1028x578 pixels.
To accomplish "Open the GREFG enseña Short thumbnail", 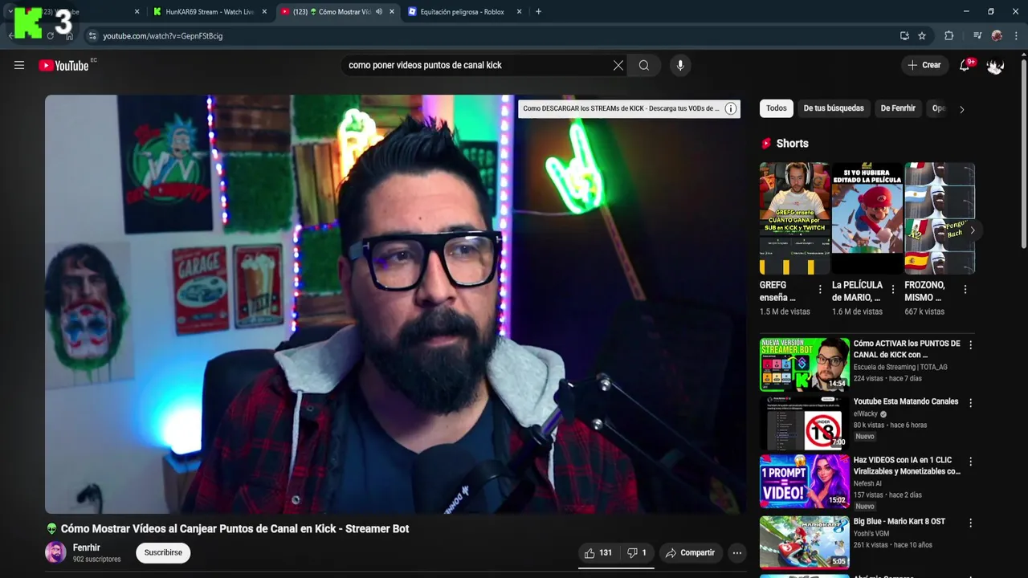I will pos(795,218).
